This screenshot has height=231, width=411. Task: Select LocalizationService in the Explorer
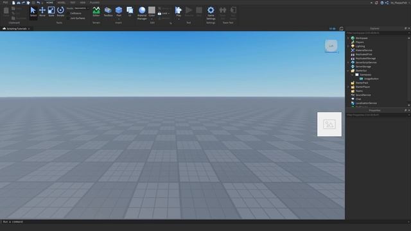coord(366,103)
